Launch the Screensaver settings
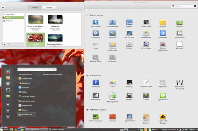The height and width of the screenshot is (131, 198). point(146,44)
